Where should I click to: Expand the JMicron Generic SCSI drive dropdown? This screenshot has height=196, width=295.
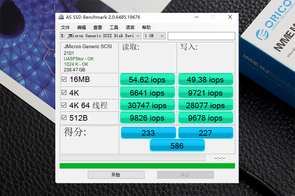[x=100, y=36]
